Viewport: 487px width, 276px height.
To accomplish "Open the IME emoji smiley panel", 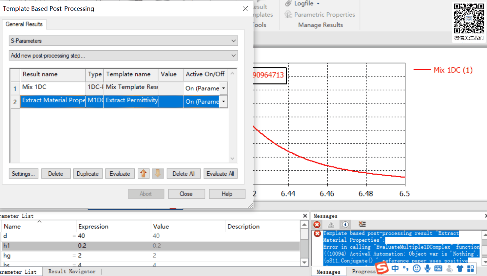I will tap(417, 268).
